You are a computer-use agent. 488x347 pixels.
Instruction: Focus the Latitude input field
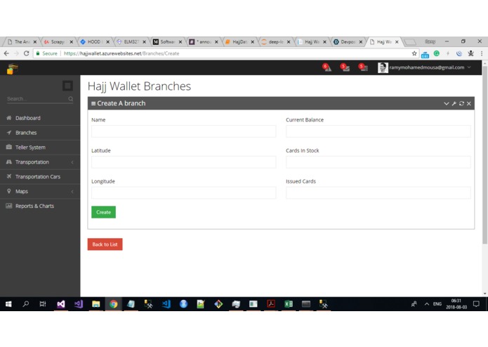click(x=184, y=162)
